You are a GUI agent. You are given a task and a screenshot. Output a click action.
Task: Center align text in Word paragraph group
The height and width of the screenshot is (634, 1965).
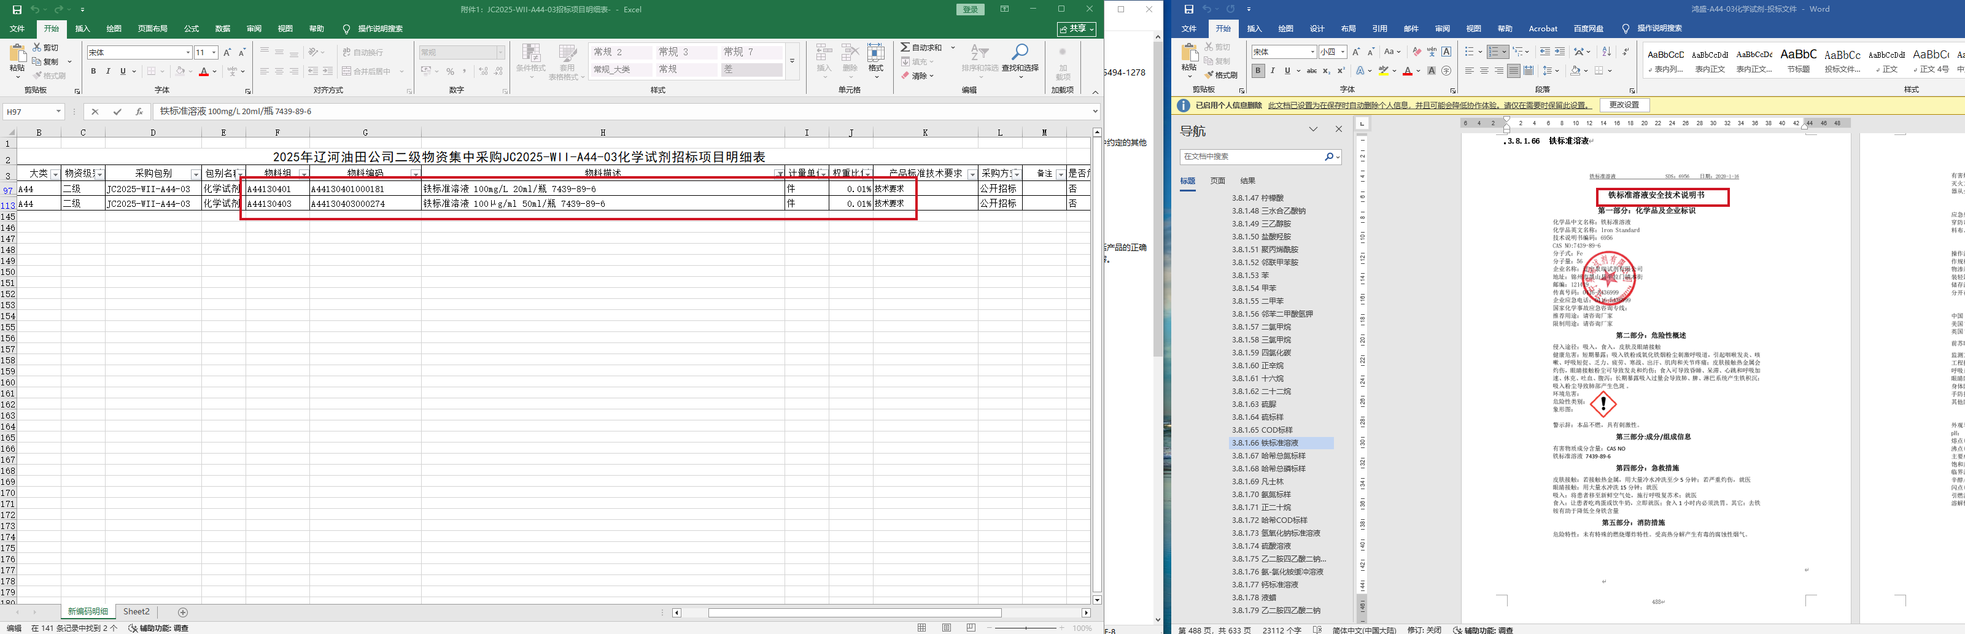coord(1484,71)
